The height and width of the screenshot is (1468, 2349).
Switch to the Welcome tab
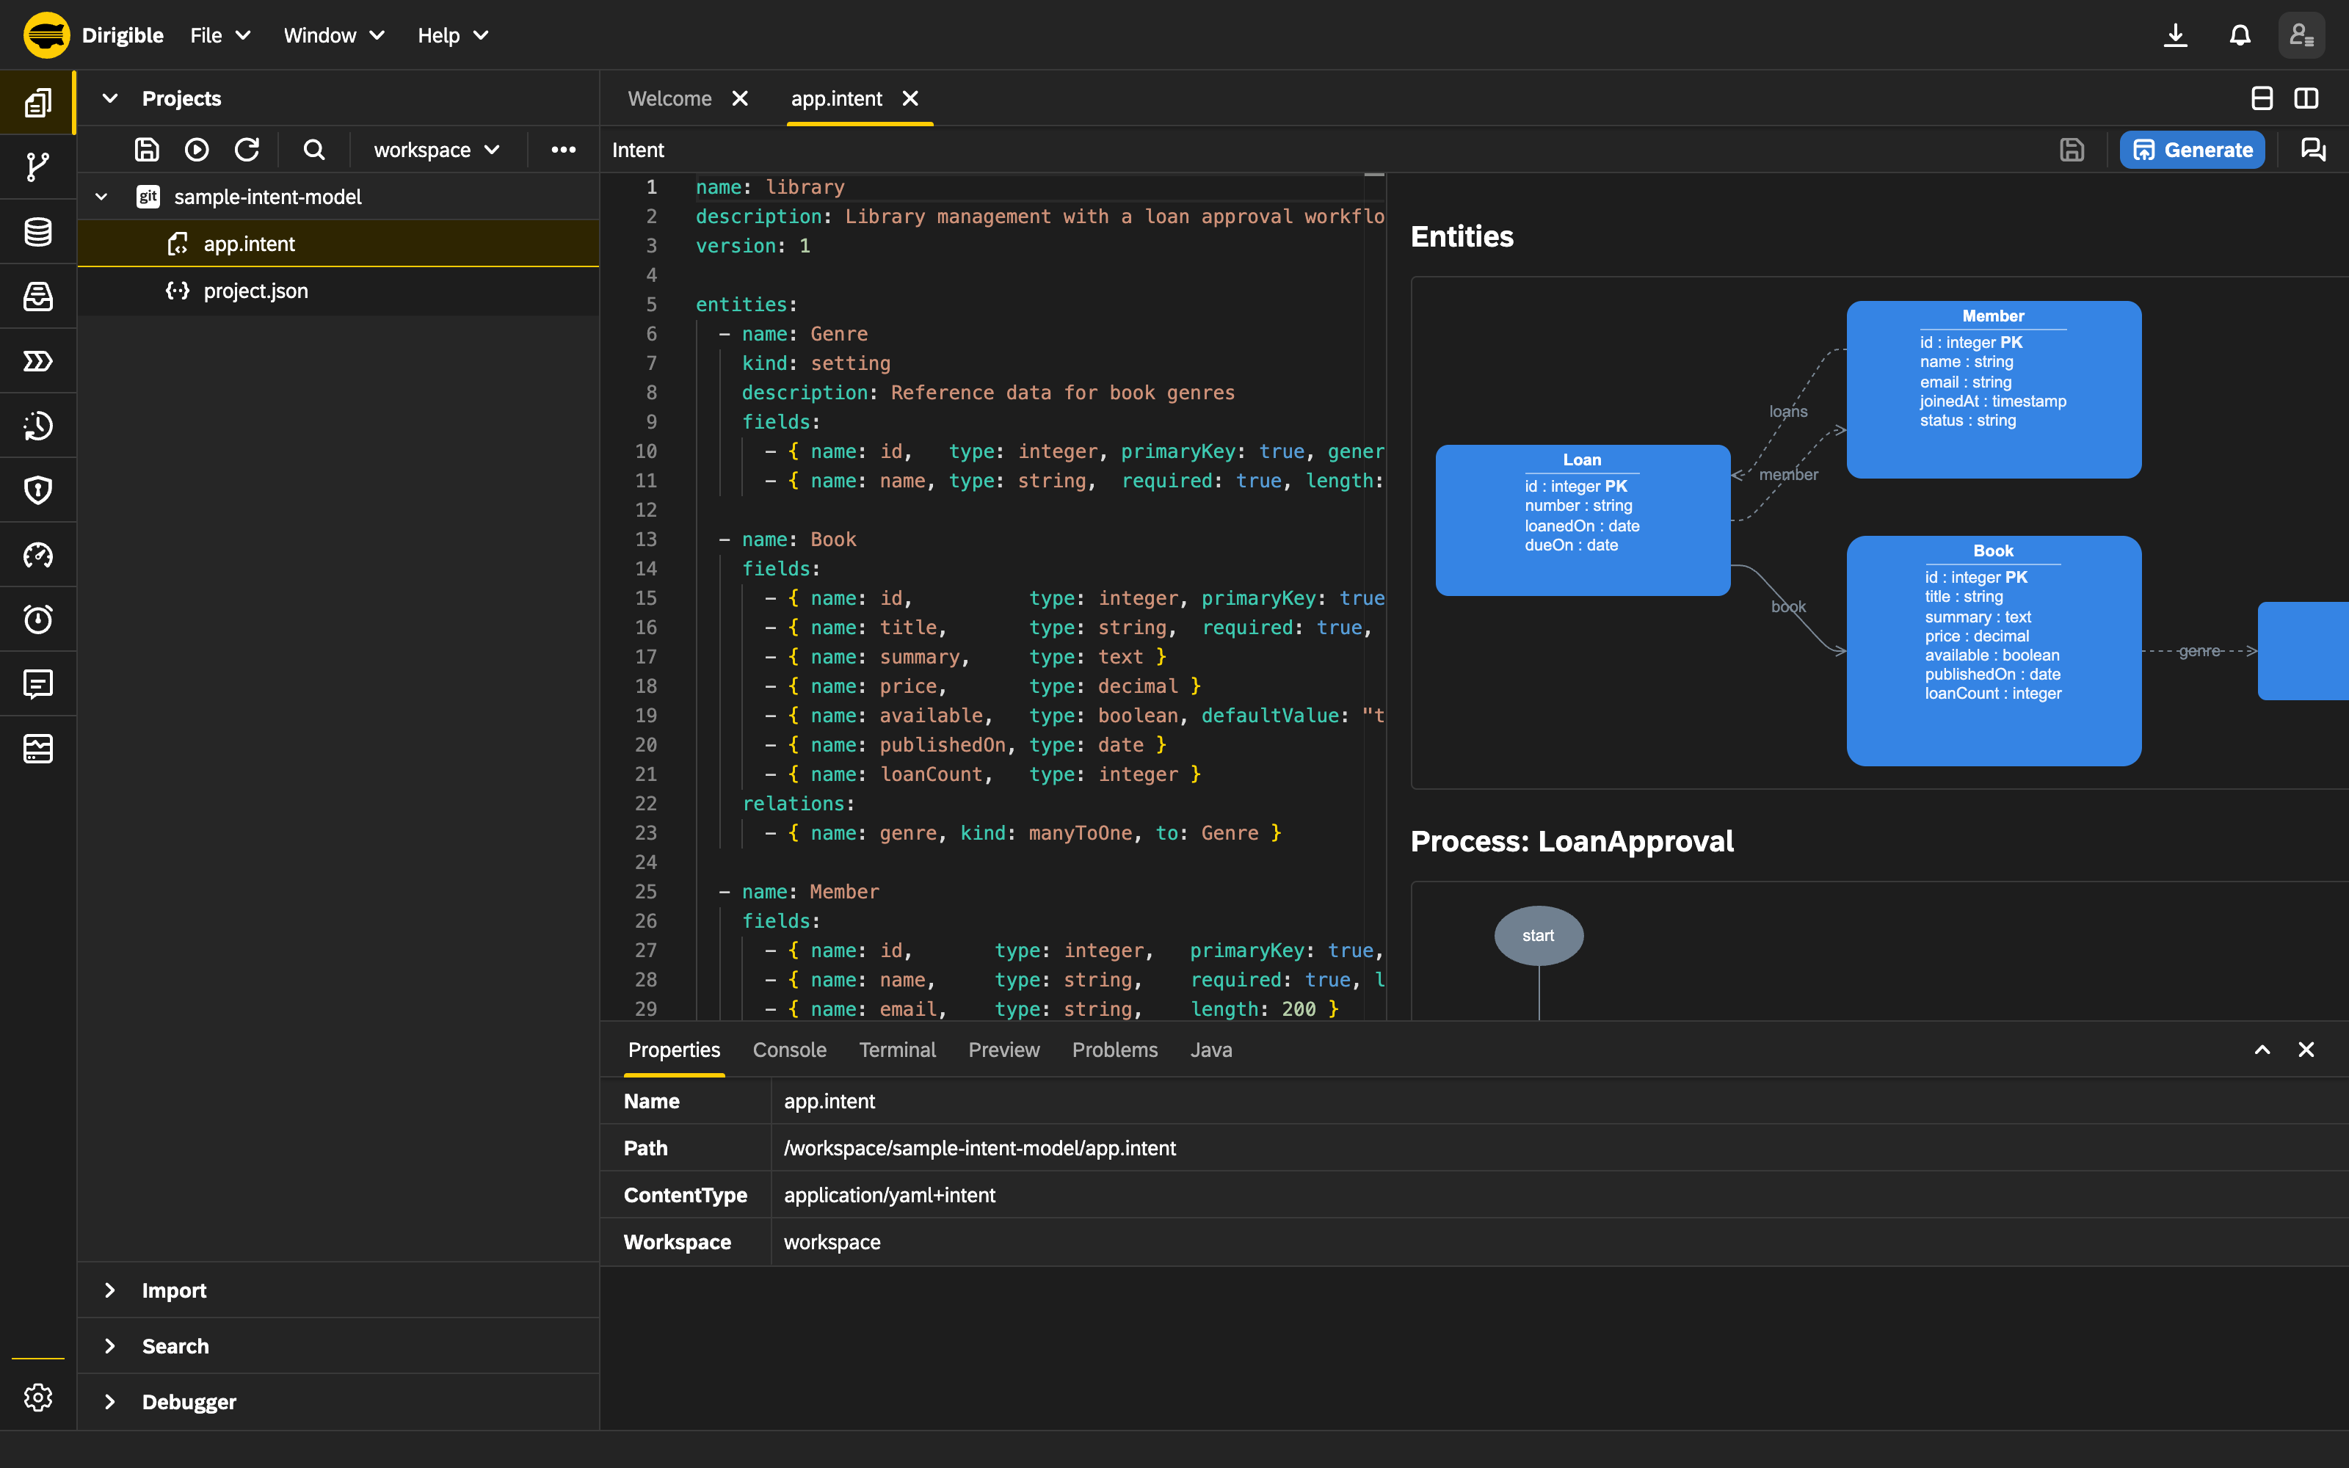click(x=669, y=98)
